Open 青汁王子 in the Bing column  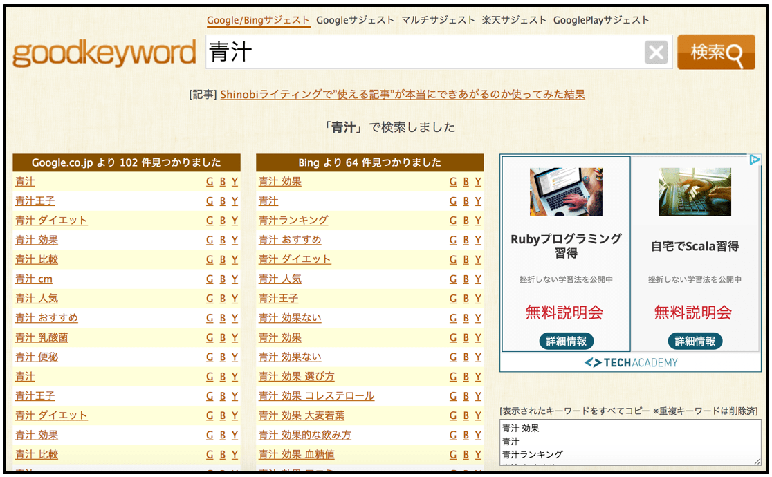coord(279,299)
